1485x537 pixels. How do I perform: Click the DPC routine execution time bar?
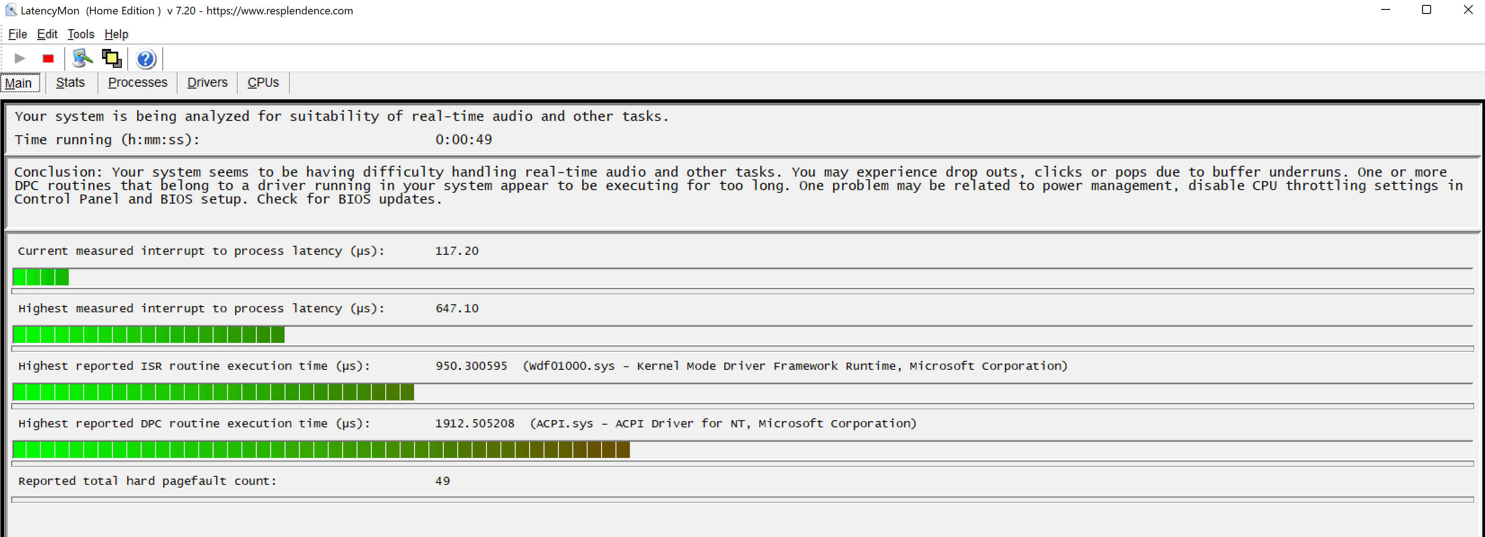[743, 450]
